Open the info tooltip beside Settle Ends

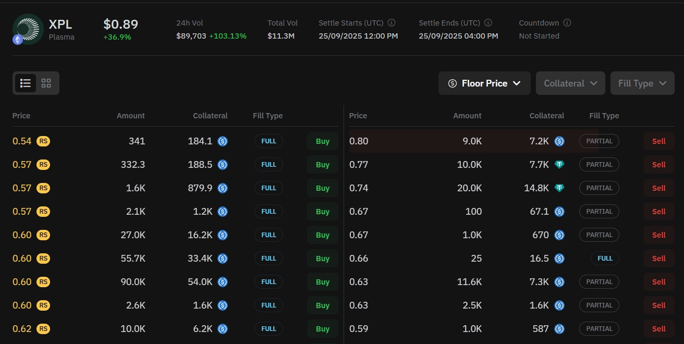(x=488, y=22)
